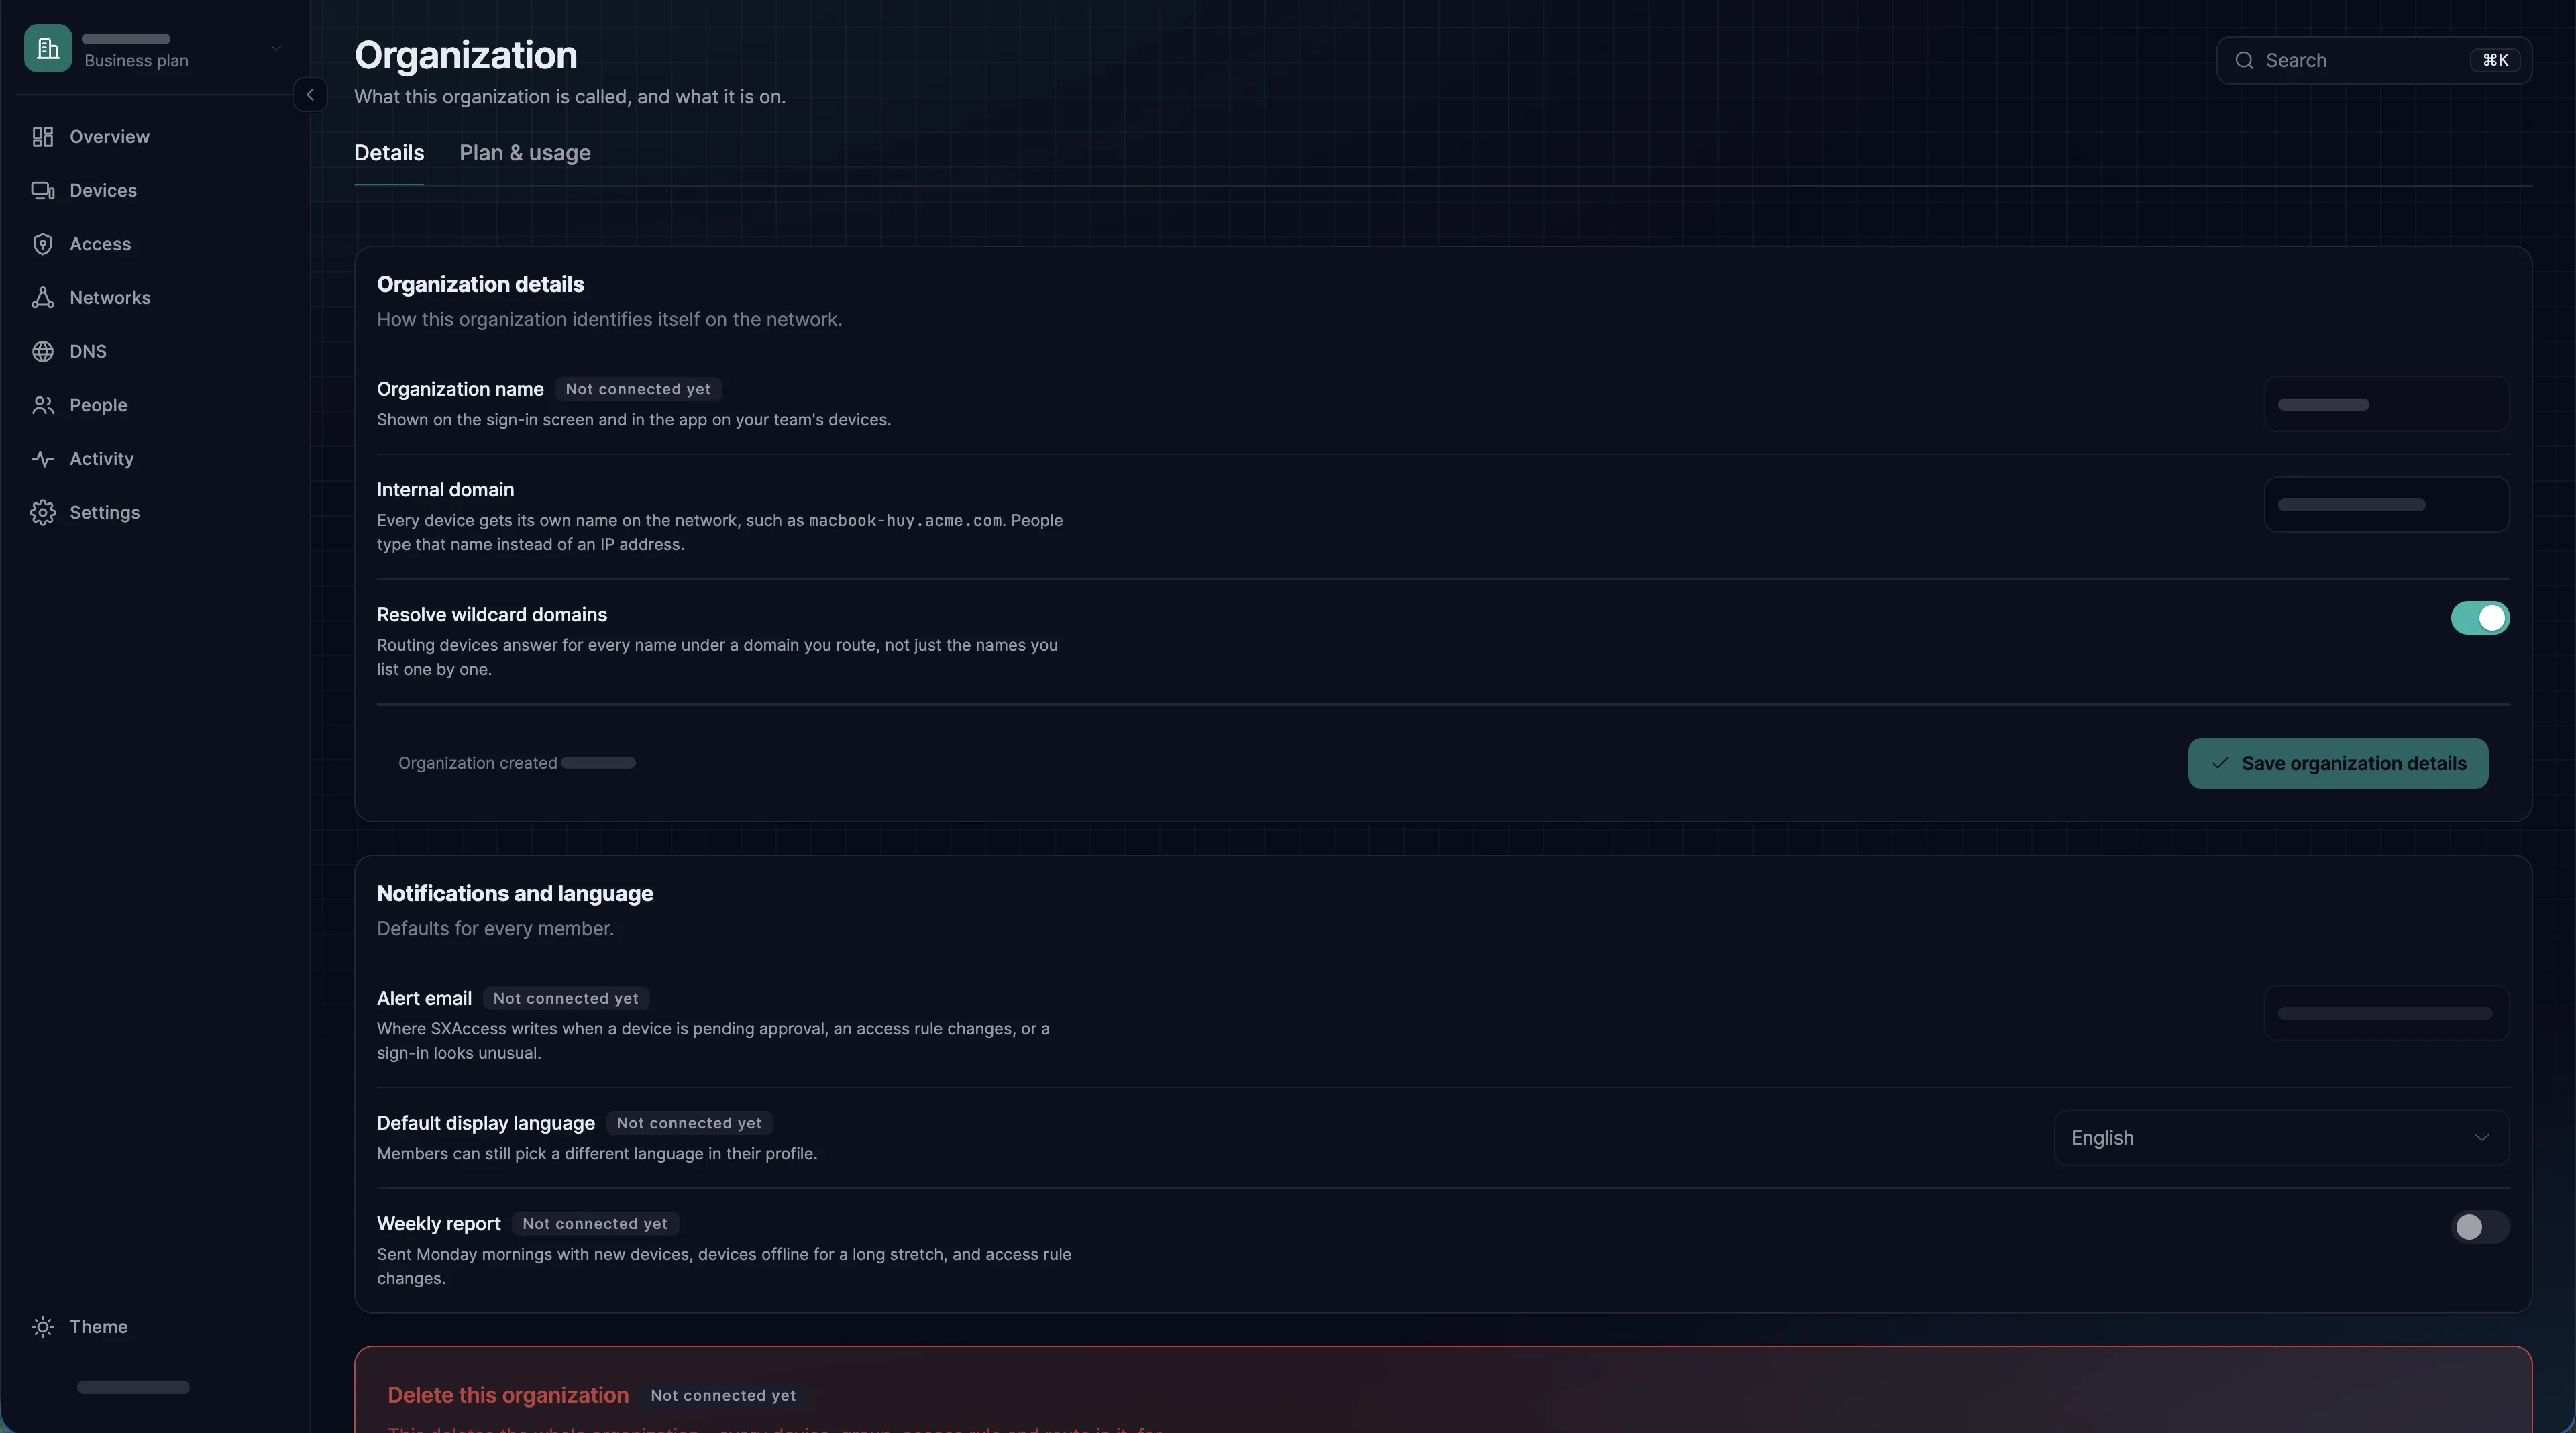Click the organization building logo icon
2576x1433 pixels.
click(48, 48)
